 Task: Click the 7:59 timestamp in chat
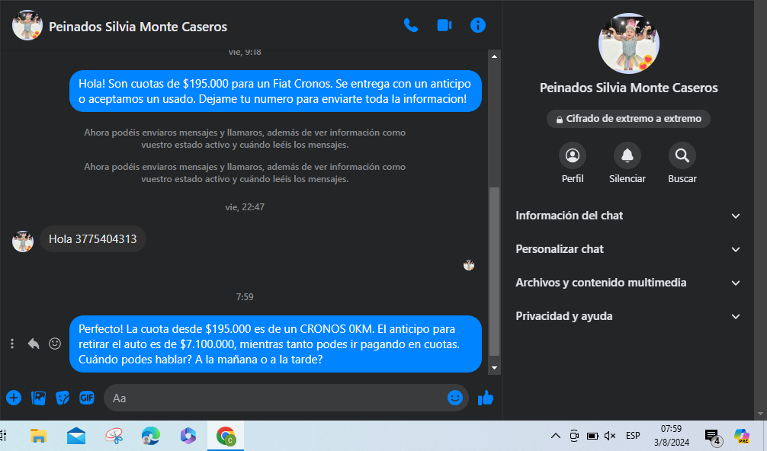click(x=245, y=297)
